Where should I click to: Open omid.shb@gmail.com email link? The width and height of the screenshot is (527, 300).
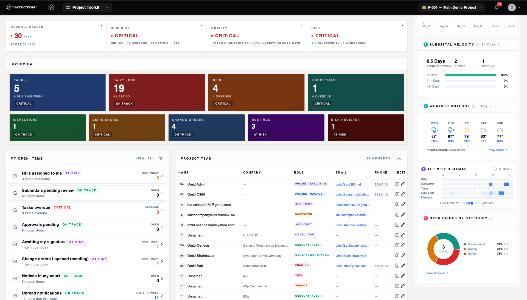coord(351,266)
